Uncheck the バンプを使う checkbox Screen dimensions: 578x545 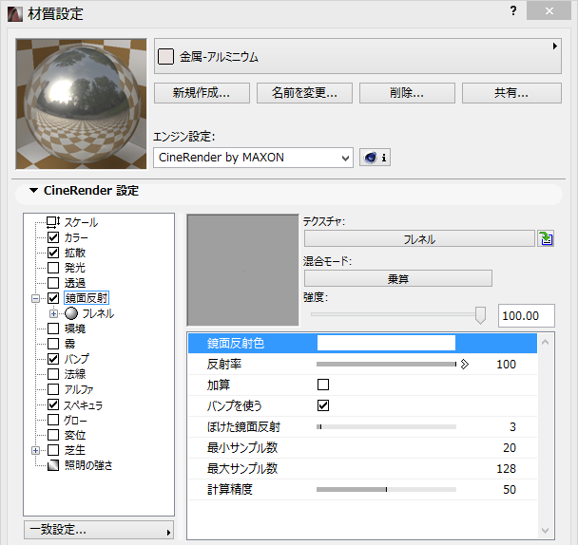tap(323, 405)
